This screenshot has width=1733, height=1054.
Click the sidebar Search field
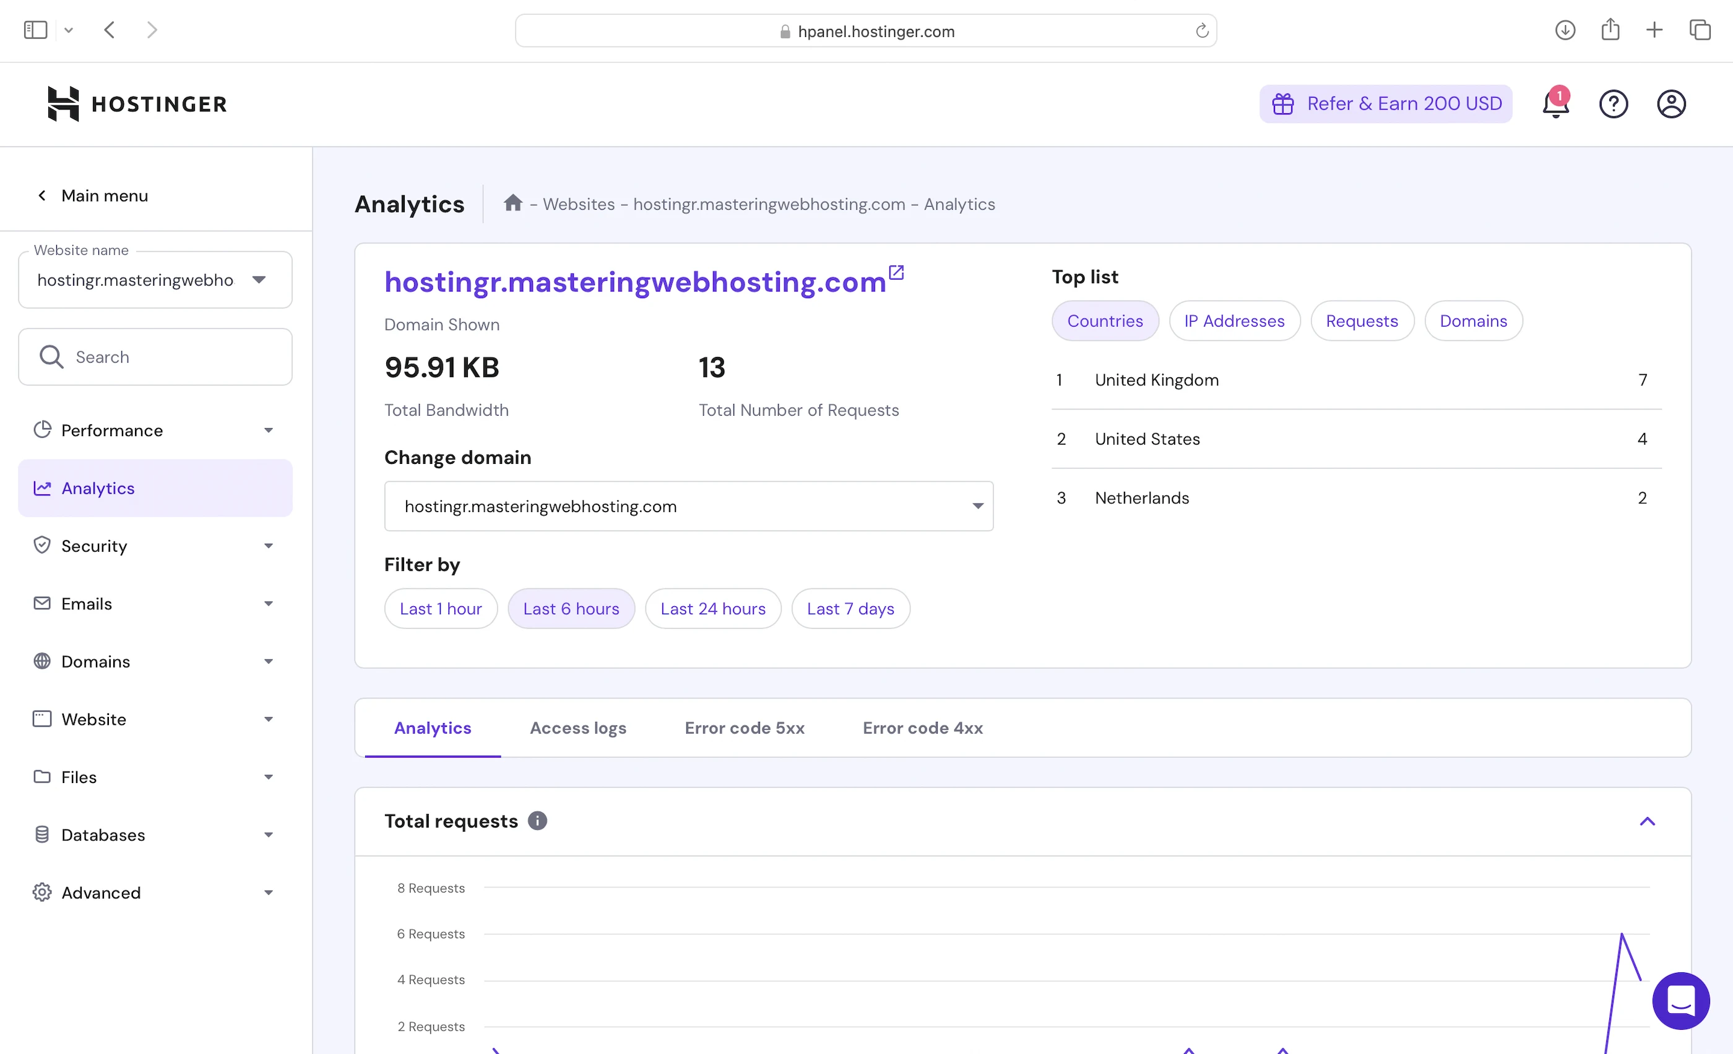pos(155,357)
